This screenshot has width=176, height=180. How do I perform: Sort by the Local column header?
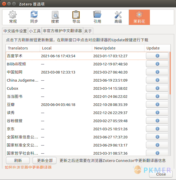pos(66,48)
